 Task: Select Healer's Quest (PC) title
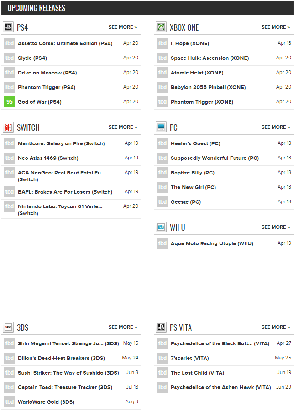click(195, 143)
